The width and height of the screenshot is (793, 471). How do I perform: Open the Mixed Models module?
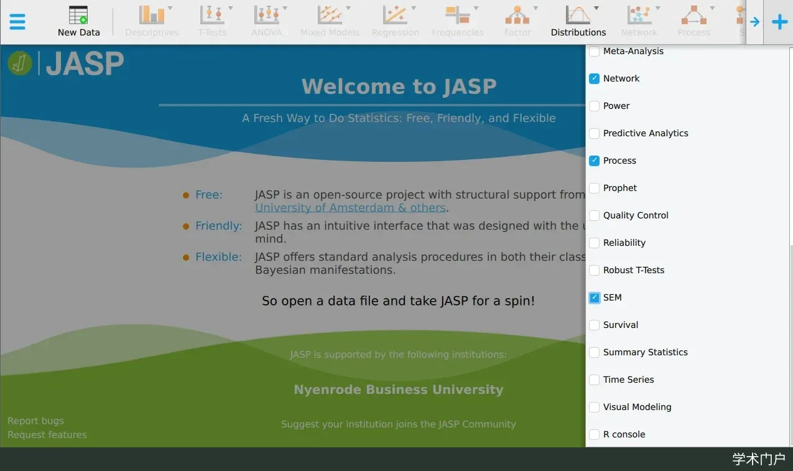330,22
